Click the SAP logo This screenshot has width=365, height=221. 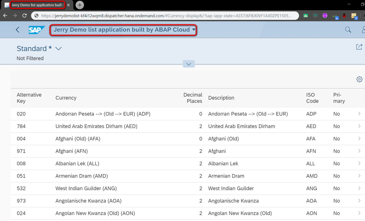pos(37,30)
